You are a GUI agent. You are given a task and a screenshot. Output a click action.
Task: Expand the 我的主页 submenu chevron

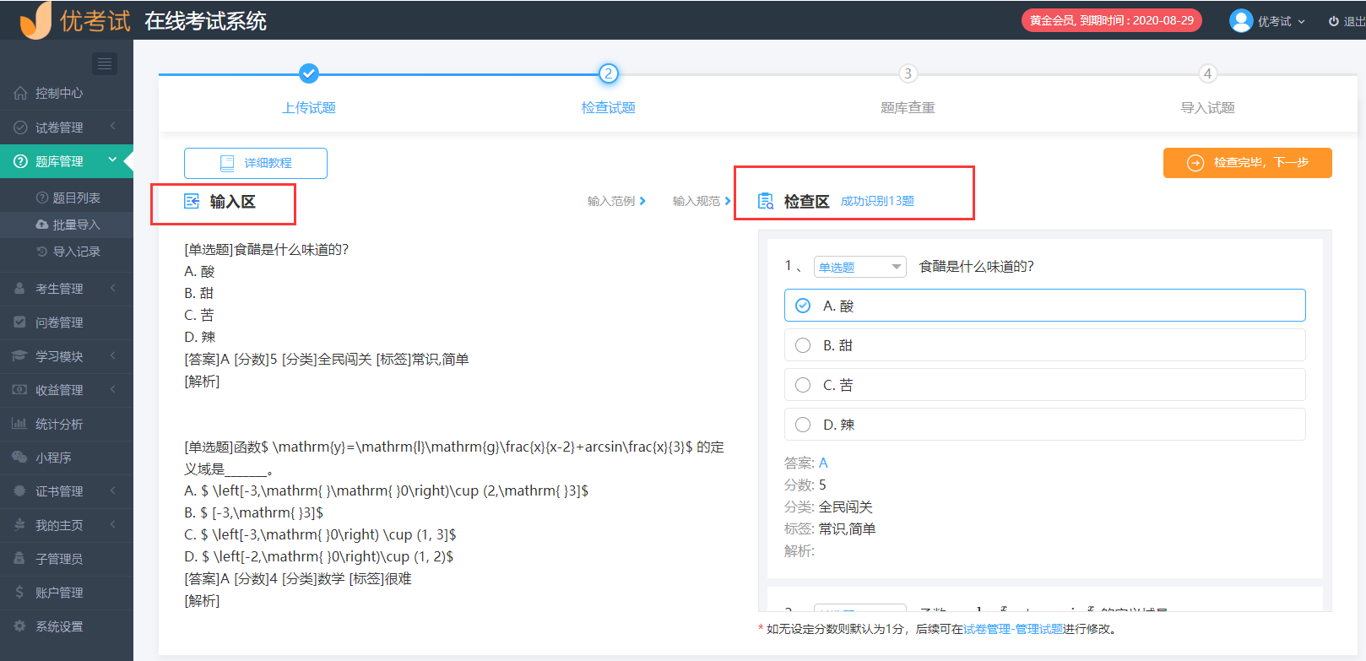point(112,524)
